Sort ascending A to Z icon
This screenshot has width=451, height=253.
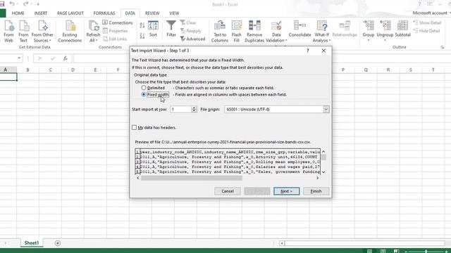pyautogui.click(x=142, y=25)
